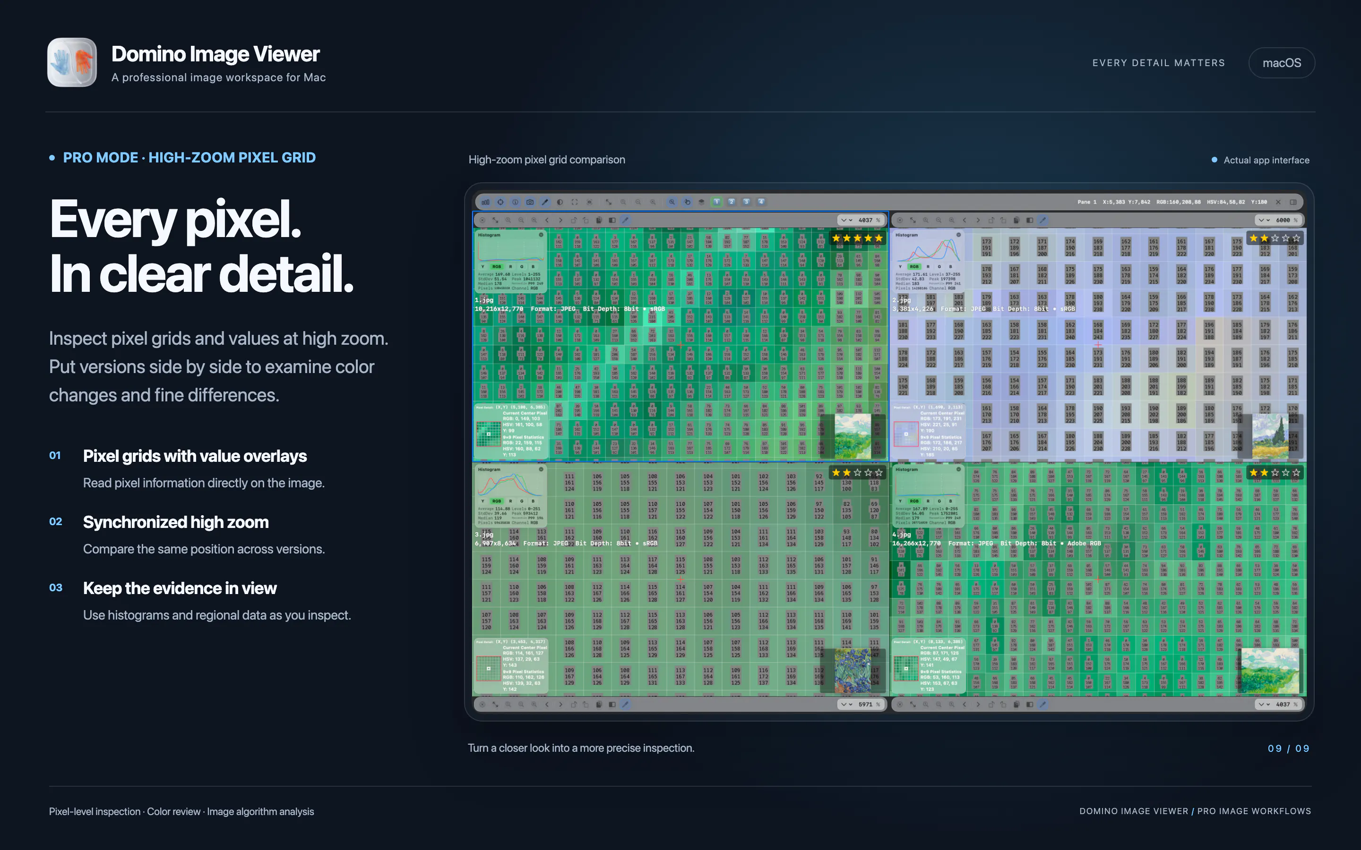Toggle the highlighted magnifier sync button in main toolbar
1361x850 pixels.
click(x=672, y=202)
